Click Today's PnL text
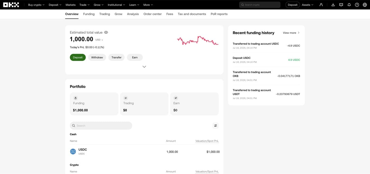The height and width of the screenshot is (174, 370). (x=87, y=47)
